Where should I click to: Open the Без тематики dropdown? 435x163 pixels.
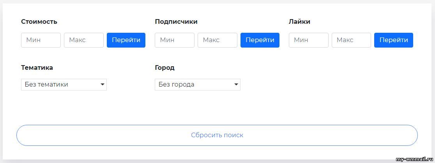click(64, 84)
